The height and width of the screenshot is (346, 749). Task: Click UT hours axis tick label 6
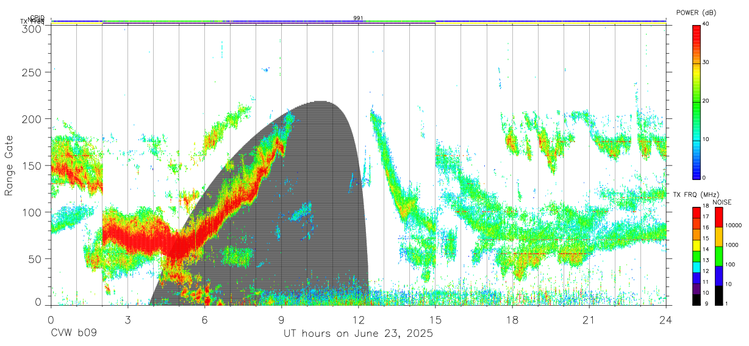204,319
